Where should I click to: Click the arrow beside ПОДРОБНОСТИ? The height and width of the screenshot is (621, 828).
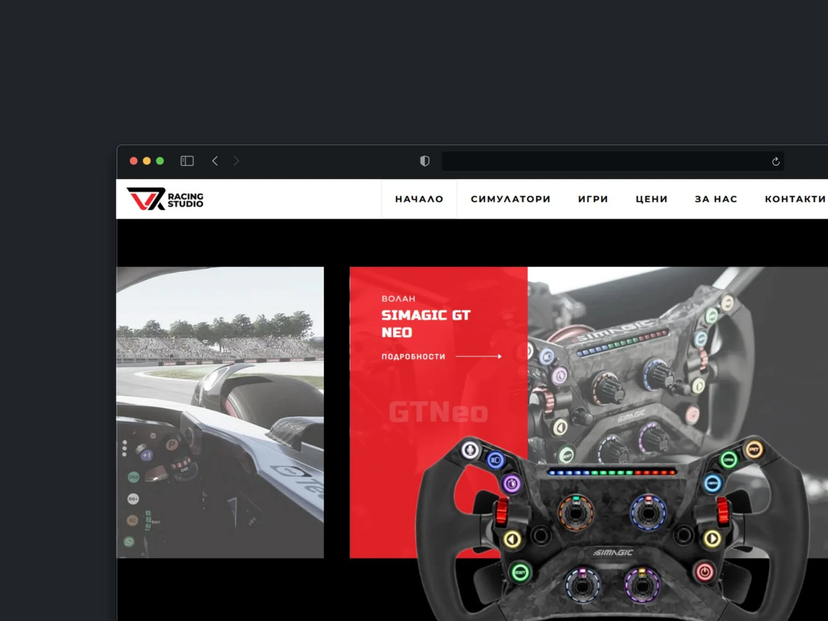click(479, 357)
